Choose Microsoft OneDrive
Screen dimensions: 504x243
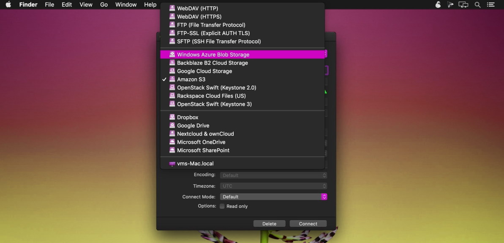point(242,142)
